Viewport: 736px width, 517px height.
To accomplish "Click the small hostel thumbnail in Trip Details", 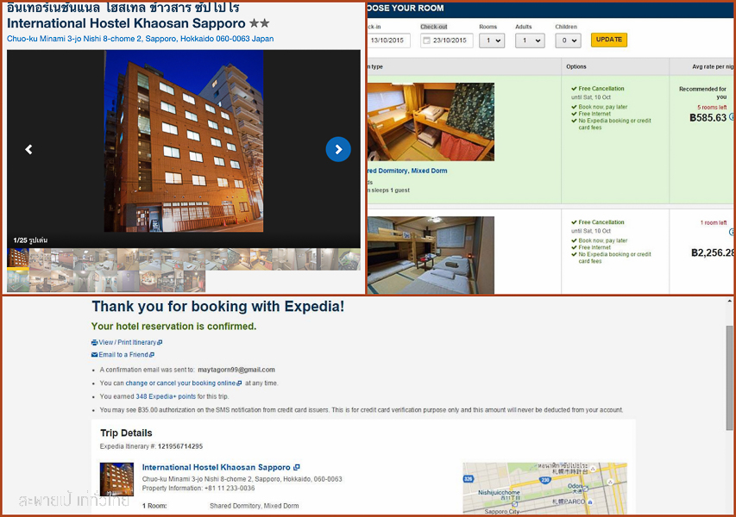I will tap(116, 479).
